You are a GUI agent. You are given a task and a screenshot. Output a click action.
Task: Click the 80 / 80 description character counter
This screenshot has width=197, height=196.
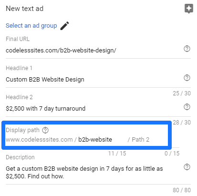[x=182, y=190]
